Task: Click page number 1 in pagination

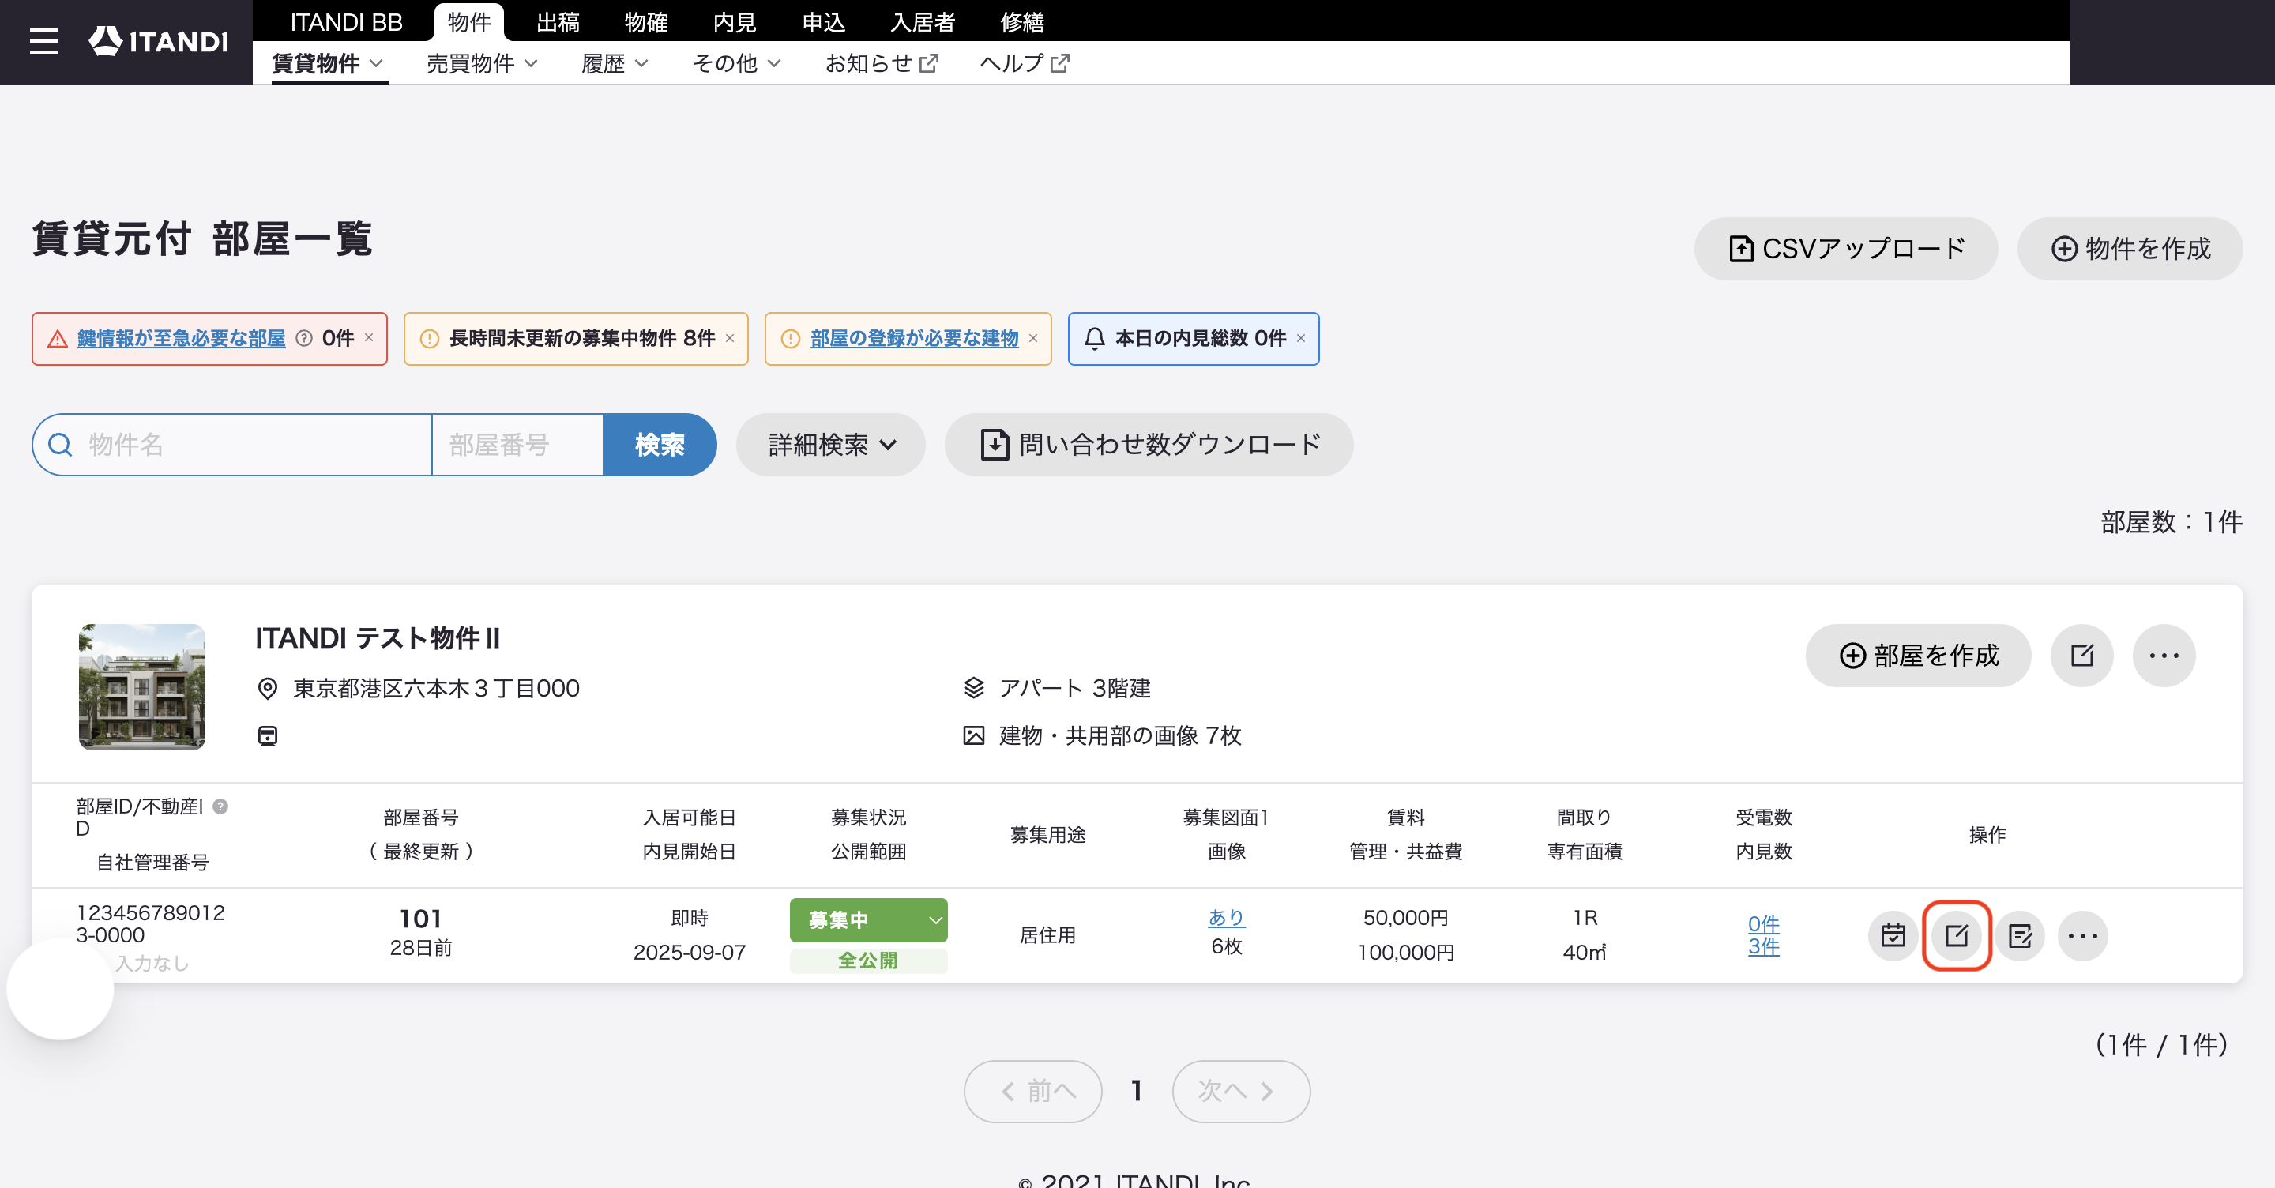Action: 1137,1092
